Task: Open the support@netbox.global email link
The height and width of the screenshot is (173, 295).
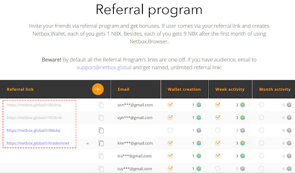Action: pyautogui.click(x=104, y=67)
